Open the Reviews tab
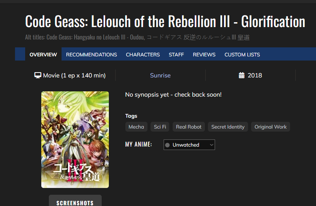This screenshot has height=206, width=316. pos(204,55)
